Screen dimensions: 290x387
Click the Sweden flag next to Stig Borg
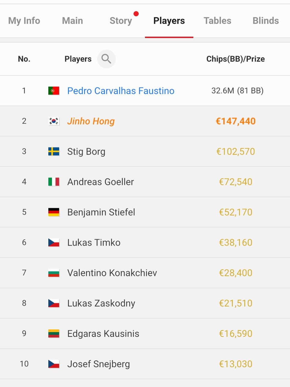click(x=54, y=151)
